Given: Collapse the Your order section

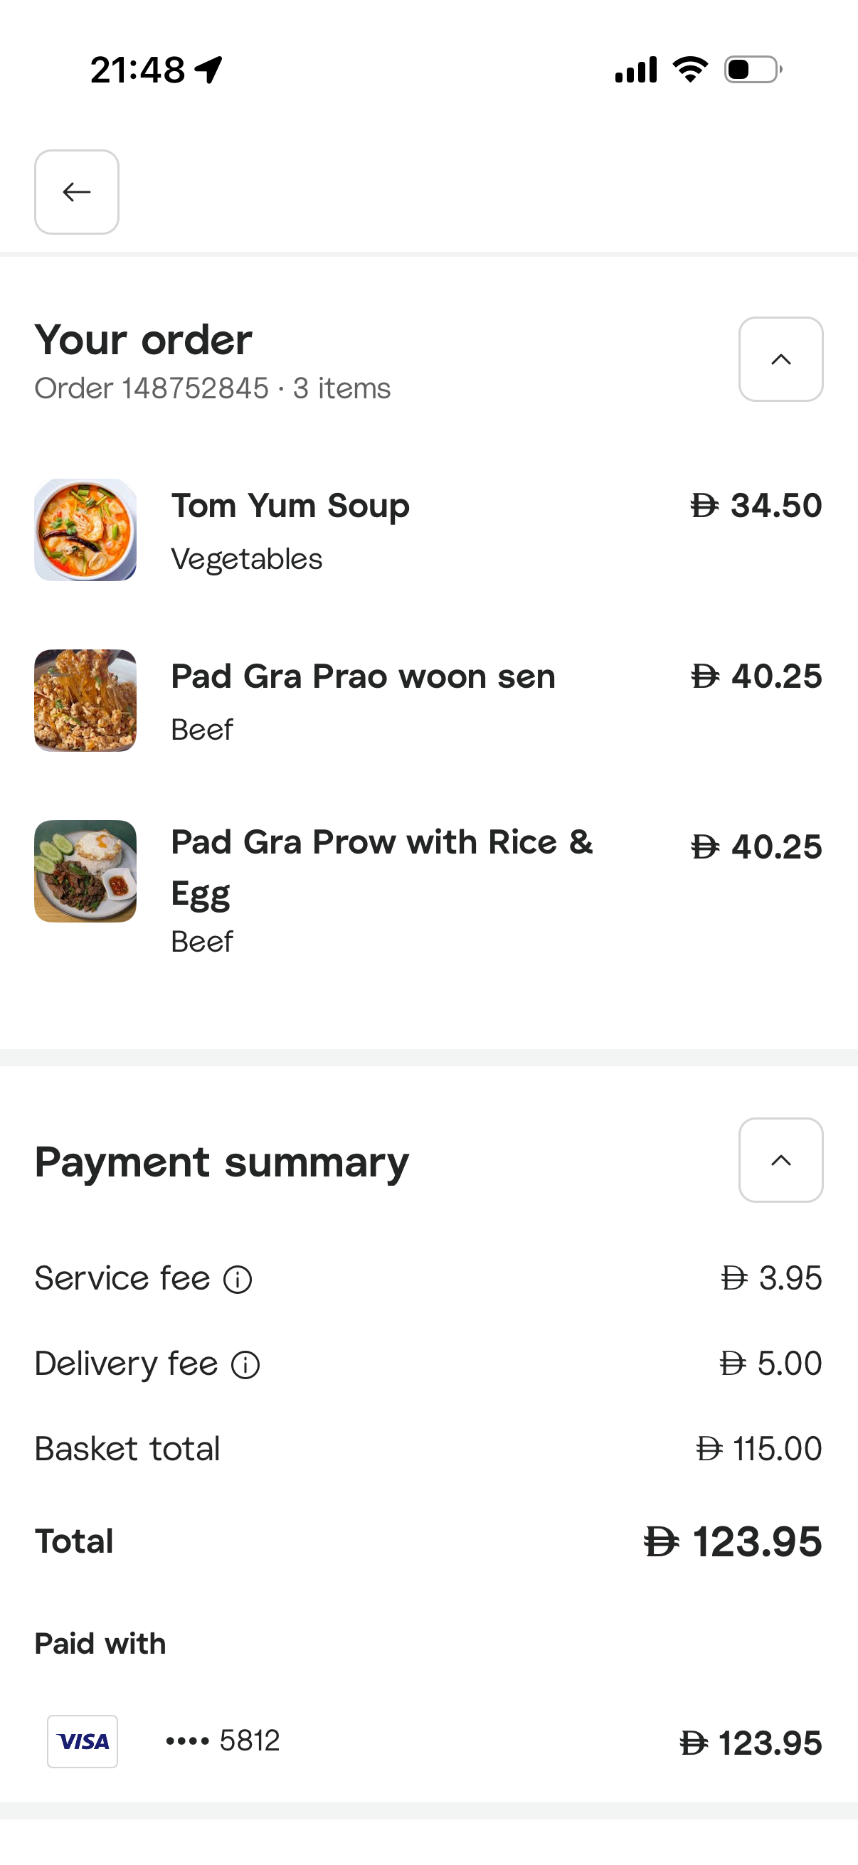Looking at the screenshot, I should pos(780,359).
